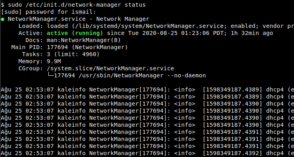294x157 pixels.
Task: Click the green 'active (running)' status text
Action: [75, 33]
